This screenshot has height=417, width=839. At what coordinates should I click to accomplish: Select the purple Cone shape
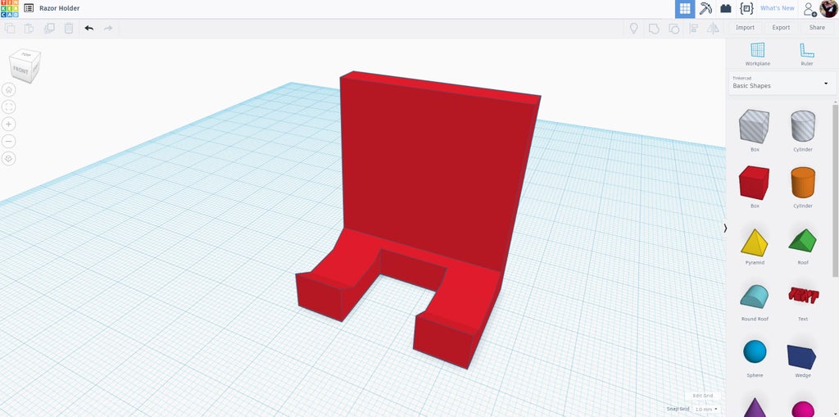755,407
